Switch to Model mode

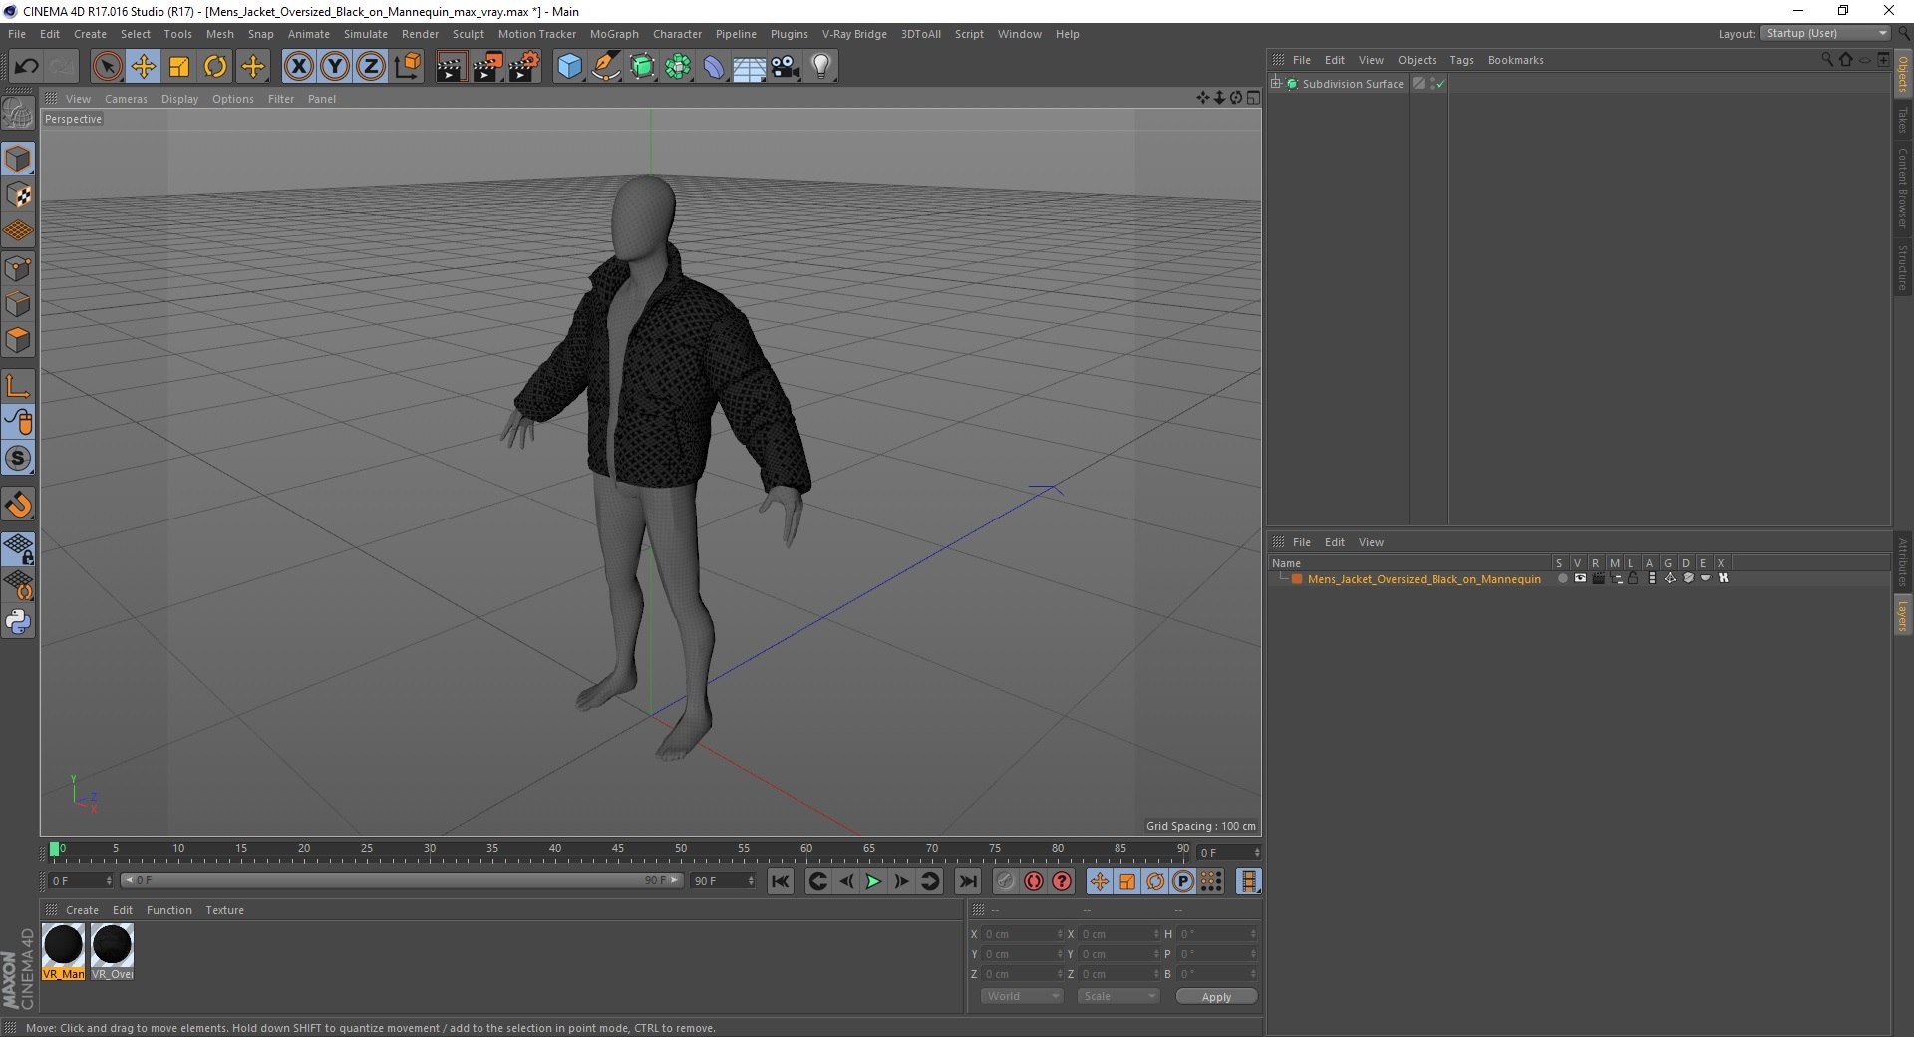click(18, 159)
